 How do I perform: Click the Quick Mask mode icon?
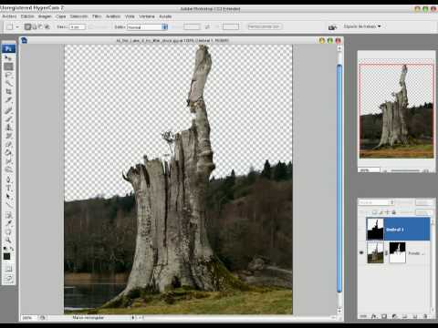(x=8, y=269)
